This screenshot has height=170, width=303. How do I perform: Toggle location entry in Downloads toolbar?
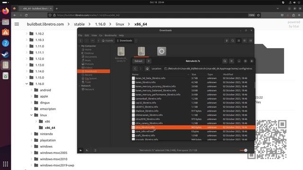pos(227,41)
